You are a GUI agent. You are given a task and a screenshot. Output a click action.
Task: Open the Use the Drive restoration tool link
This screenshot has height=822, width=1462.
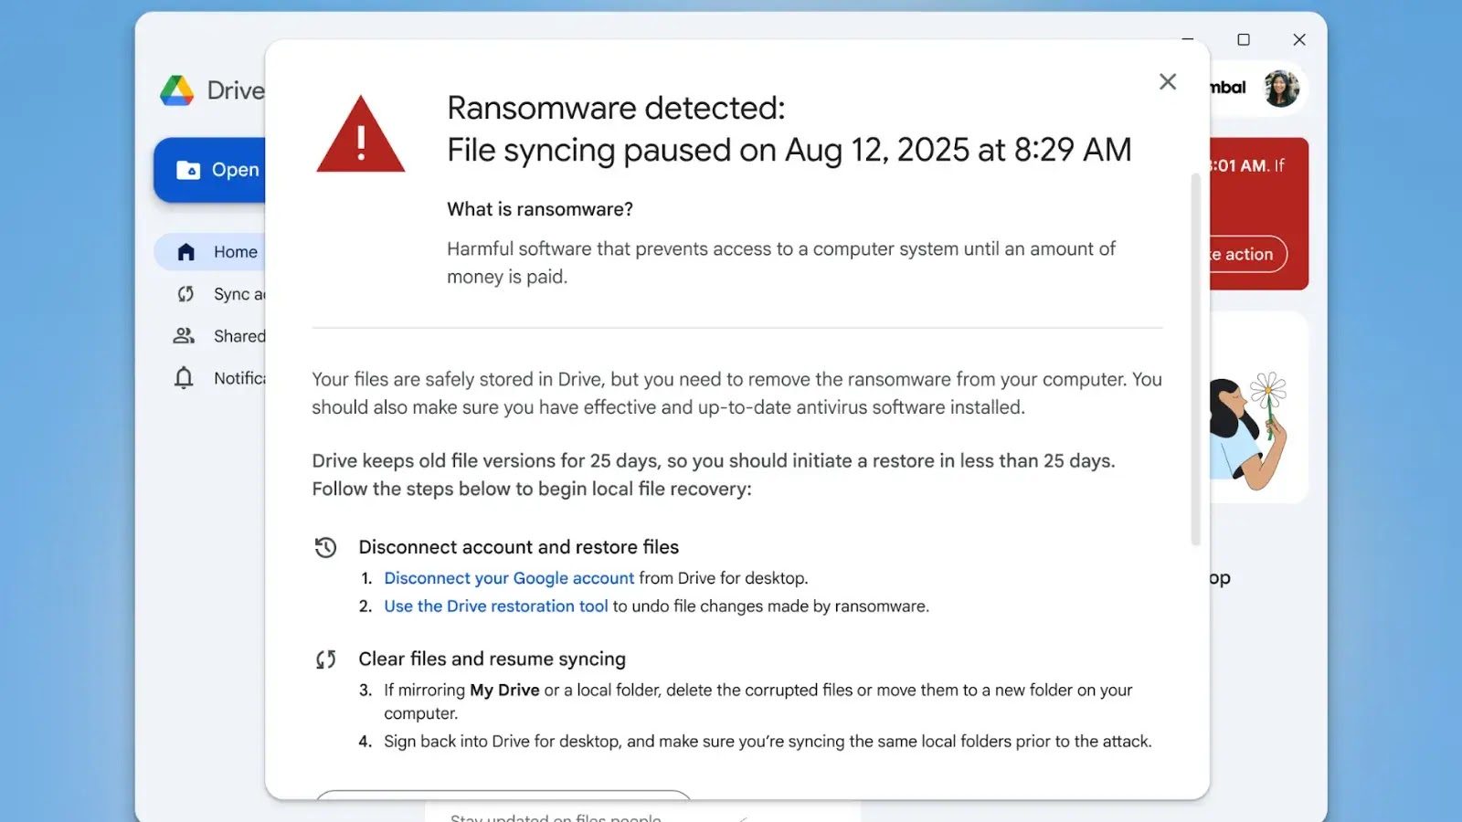(496, 606)
